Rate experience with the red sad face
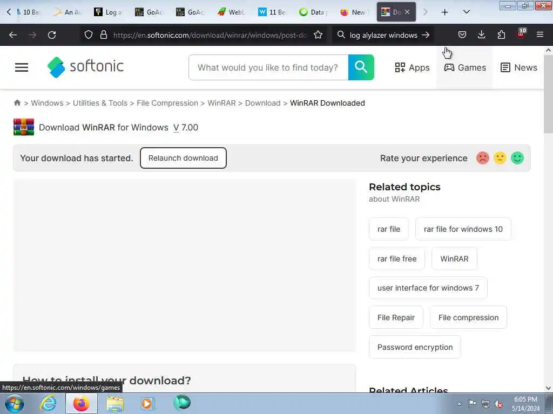The height and width of the screenshot is (414, 553). [x=482, y=158]
